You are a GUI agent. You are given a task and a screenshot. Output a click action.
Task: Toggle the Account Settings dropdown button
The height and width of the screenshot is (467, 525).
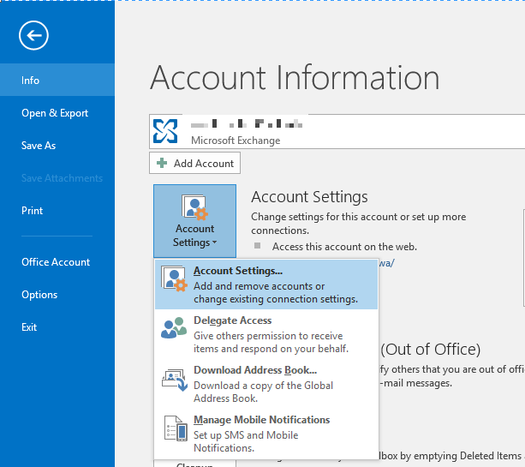click(194, 221)
